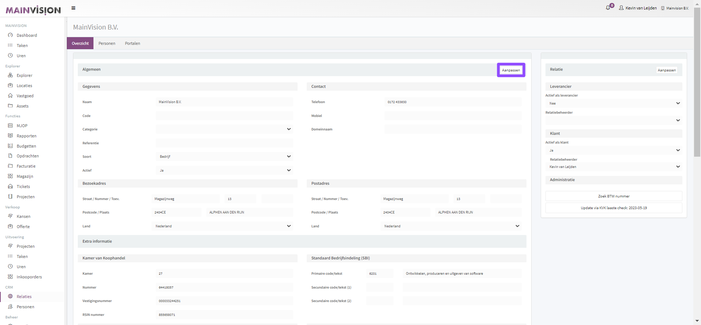Expand the Categorie dropdown

[224, 129]
